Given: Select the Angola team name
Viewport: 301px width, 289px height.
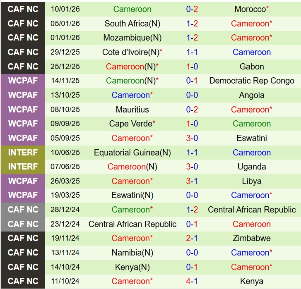Looking at the screenshot, I should click(x=251, y=95).
